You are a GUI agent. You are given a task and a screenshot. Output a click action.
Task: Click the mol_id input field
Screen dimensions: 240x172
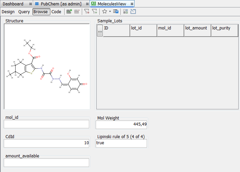[47, 124]
